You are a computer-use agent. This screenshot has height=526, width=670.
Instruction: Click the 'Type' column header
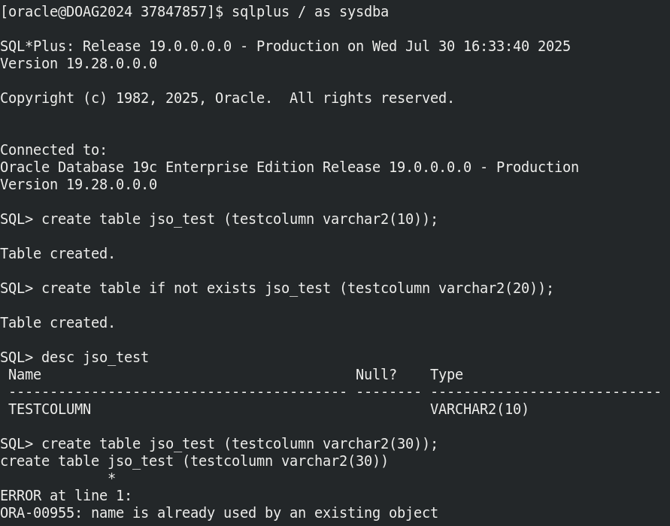[447, 375]
